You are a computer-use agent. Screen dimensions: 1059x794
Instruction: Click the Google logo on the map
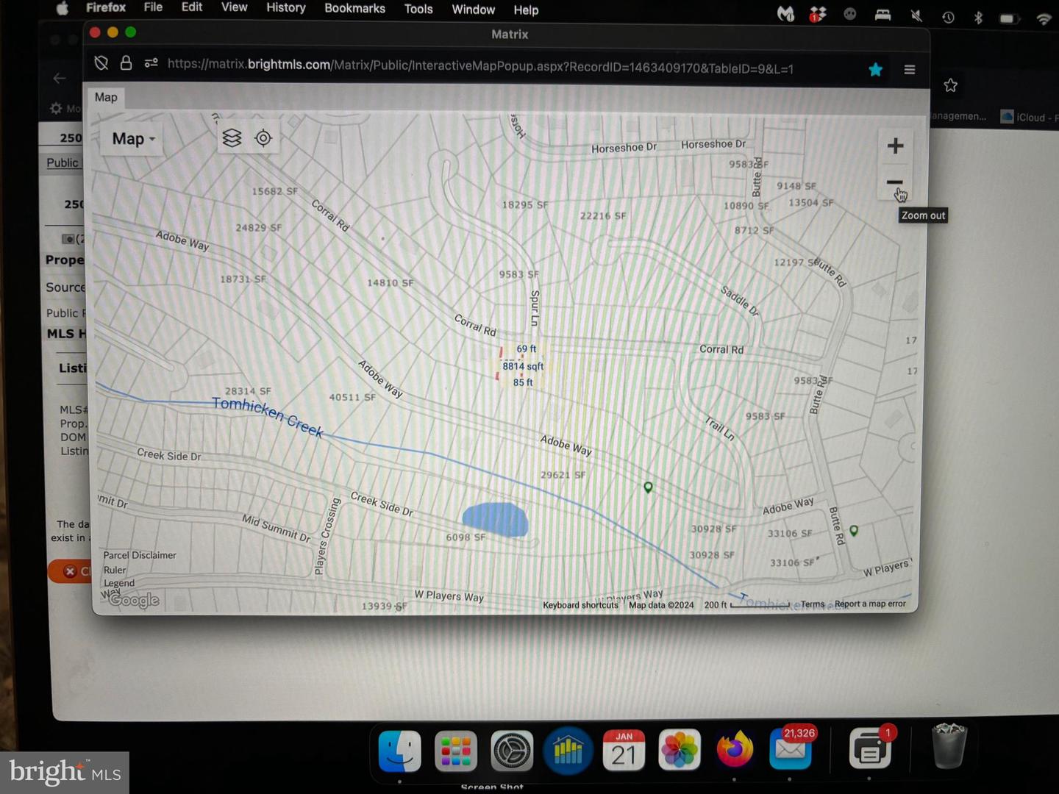pos(134,600)
